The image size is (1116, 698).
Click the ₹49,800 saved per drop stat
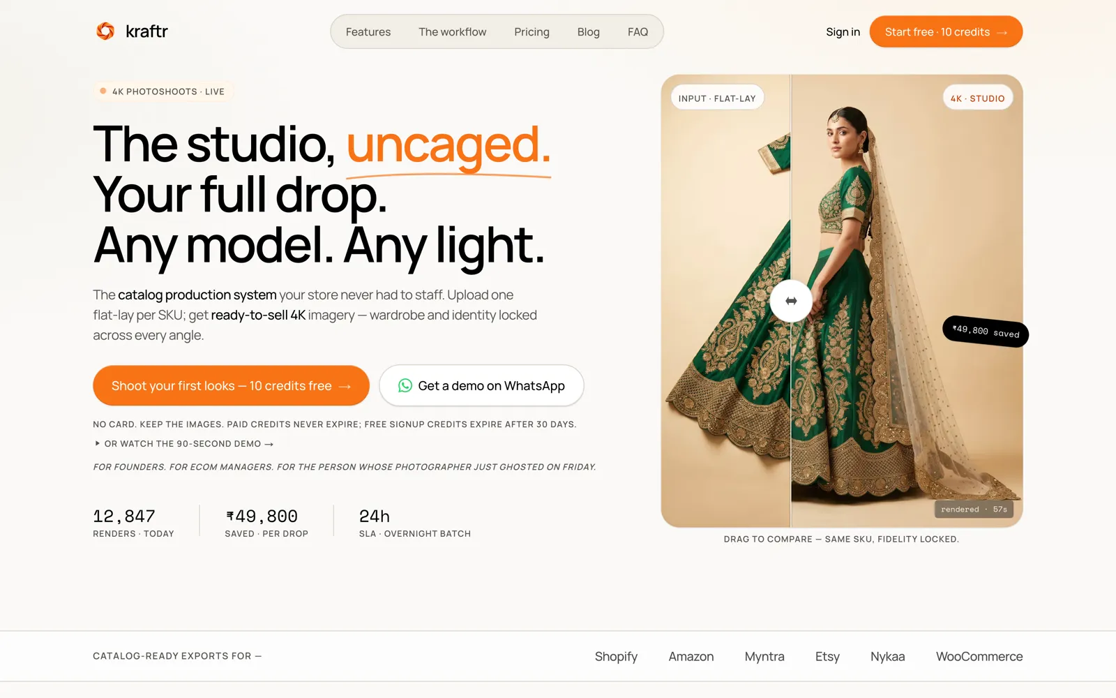click(x=266, y=523)
